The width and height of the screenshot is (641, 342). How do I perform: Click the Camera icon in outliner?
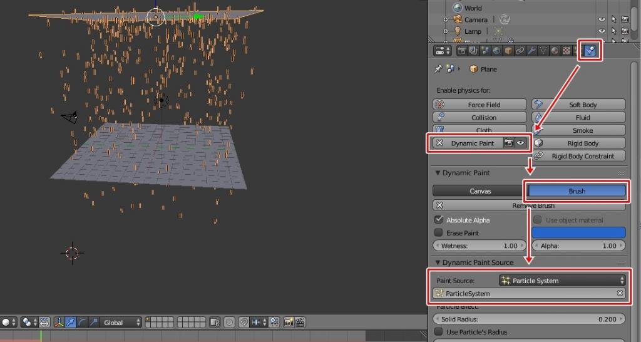point(458,19)
